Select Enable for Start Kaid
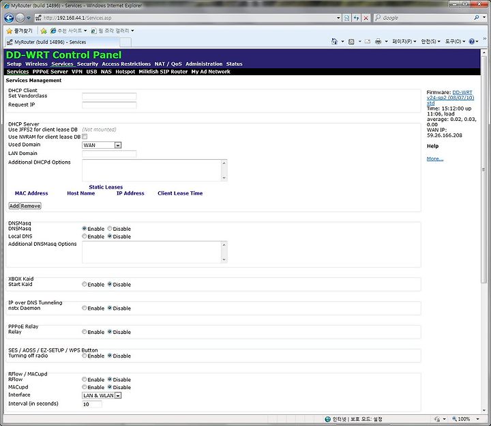 click(x=85, y=284)
